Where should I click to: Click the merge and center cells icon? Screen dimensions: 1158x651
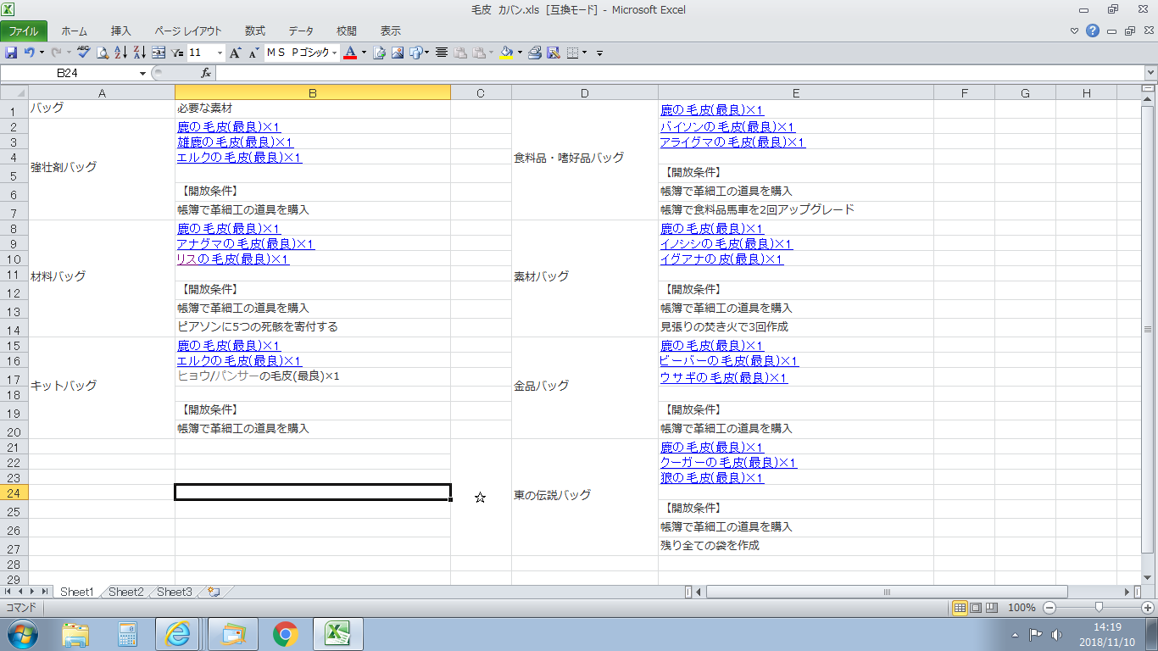[x=159, y=53]
